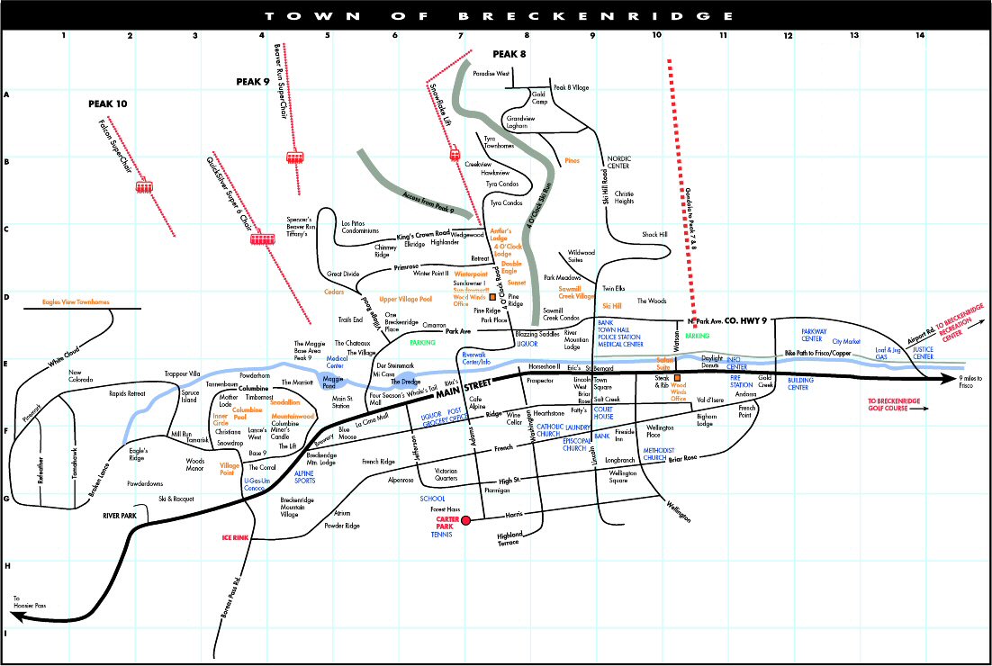Select the red ICE RINK label
The height and width of the screenshot is (666, 992).
click(236, 538)
